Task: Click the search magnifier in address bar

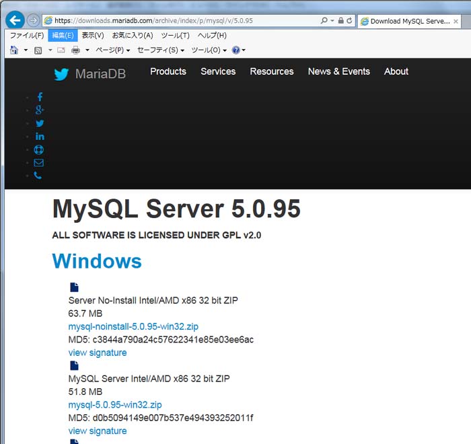Action: pos(324,20)
